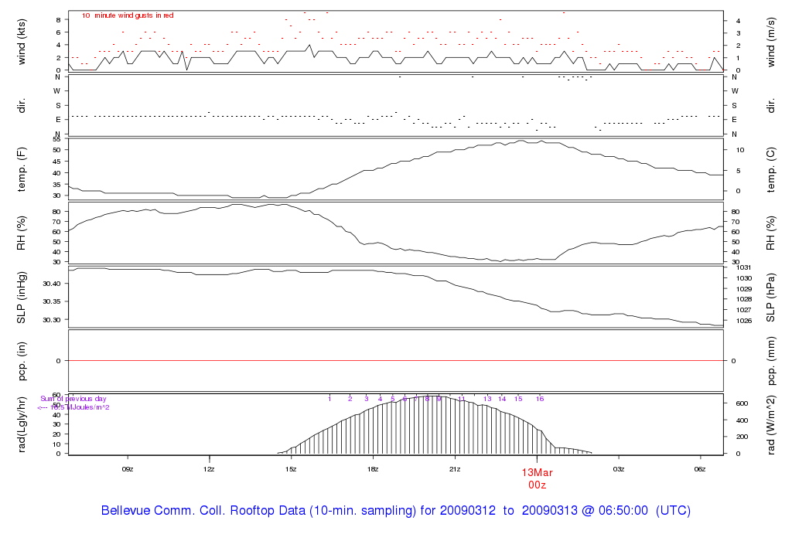Select the 'wind (kts)' axis label
Viewport: 792px width, 541px height.
click(x=22, y=42)
